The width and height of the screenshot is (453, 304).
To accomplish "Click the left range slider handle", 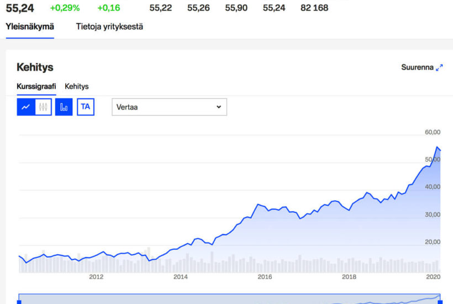I will tap(19, 302).
